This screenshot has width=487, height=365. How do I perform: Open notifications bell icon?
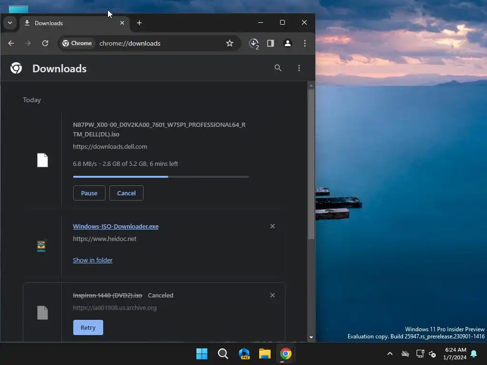click(474, 354)
